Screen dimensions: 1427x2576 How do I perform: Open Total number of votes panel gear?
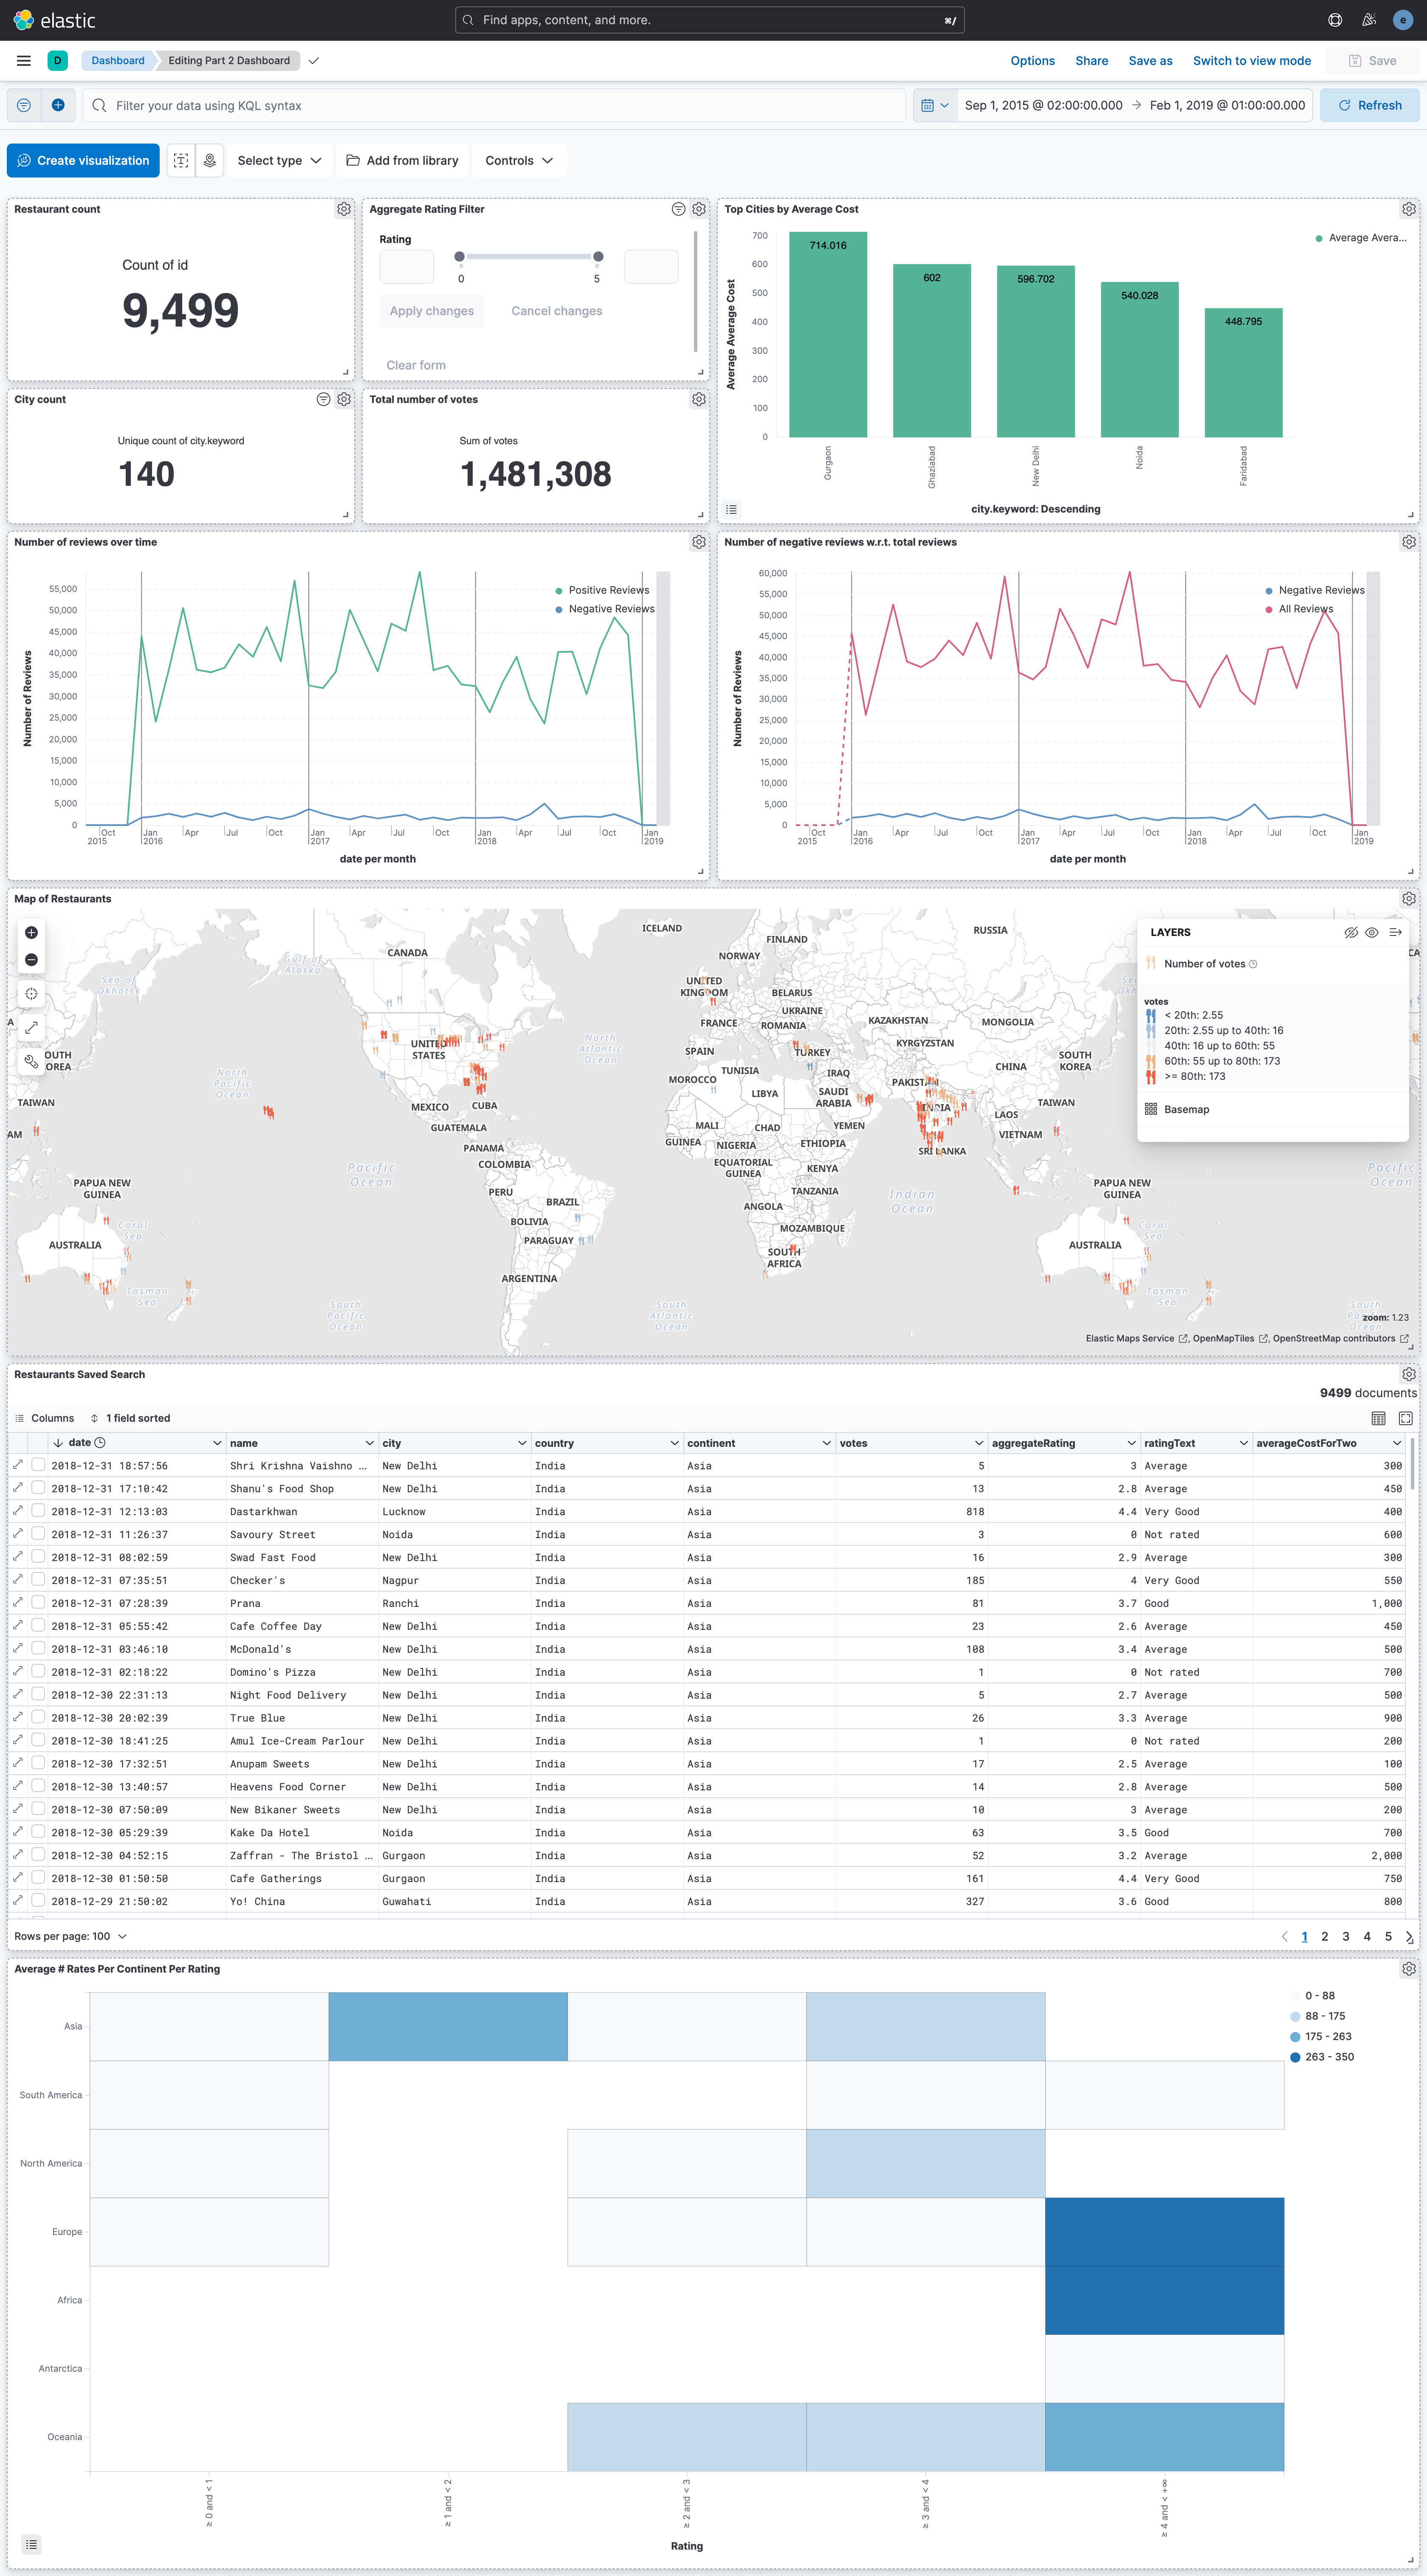(699, 399)
